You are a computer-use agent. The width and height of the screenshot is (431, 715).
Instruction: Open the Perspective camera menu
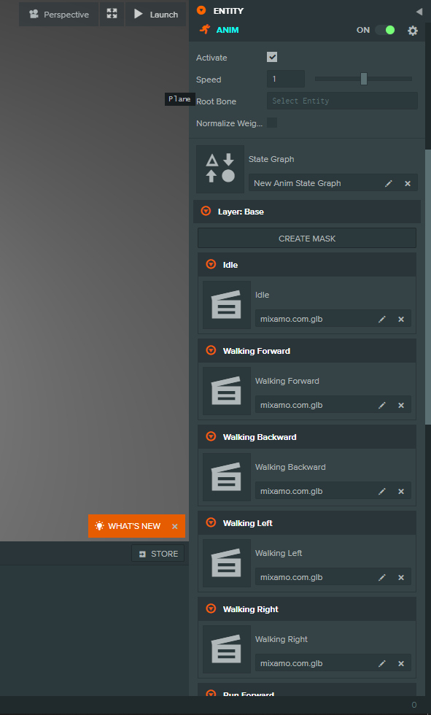(59, 14)
